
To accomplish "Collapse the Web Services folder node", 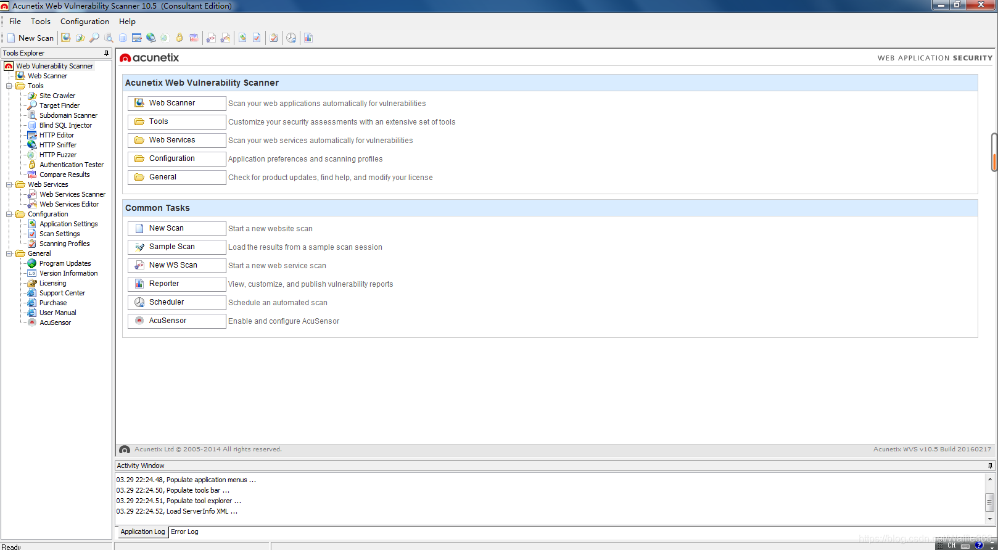I will point(9,184).
